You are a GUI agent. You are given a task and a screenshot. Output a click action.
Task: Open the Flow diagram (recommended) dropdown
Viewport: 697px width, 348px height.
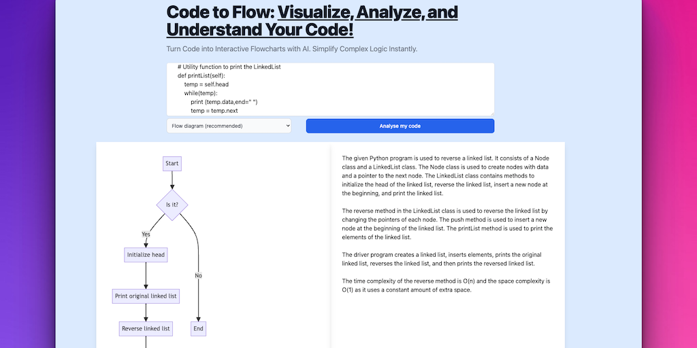(x=229, y=126)
